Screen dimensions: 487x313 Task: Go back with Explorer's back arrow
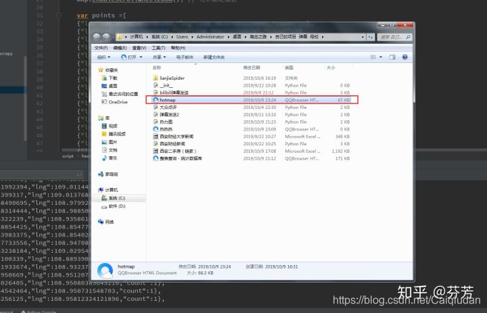tap(97, 37)
